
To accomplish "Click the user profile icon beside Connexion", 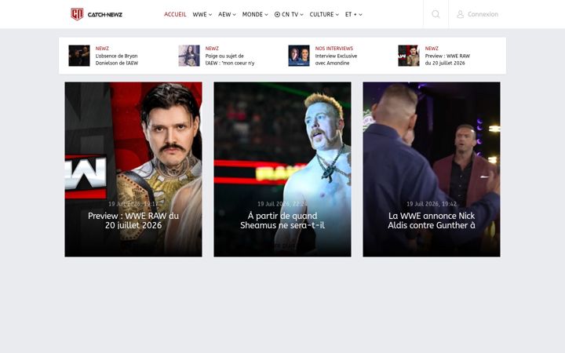I will pyautogui.click(x=460, y=14).
